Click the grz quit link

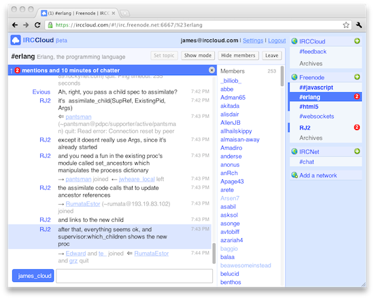pyautogui.click(x=73, y=261)
